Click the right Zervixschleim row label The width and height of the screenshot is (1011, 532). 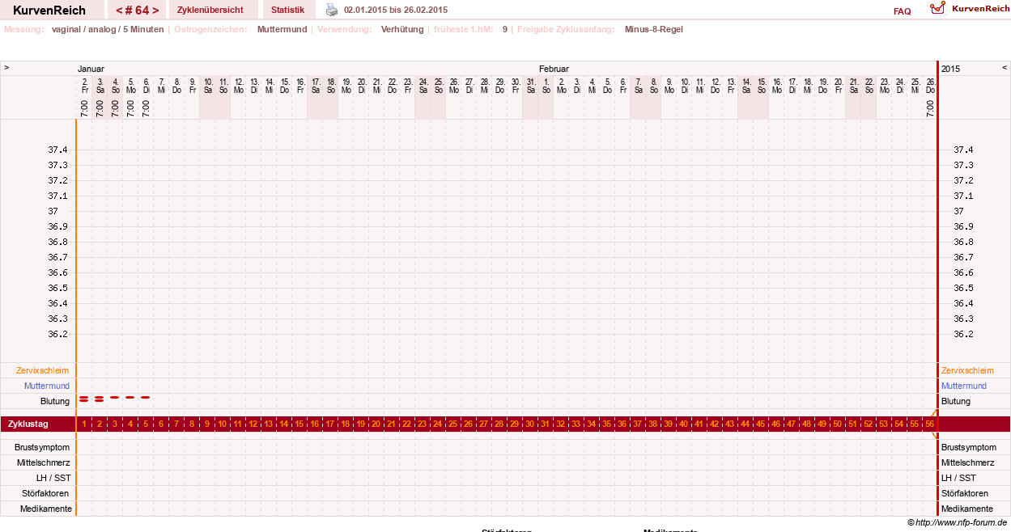point(969,370)
